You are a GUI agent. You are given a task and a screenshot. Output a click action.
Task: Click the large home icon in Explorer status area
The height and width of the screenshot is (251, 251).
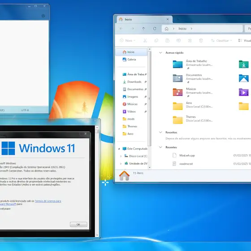124,176
